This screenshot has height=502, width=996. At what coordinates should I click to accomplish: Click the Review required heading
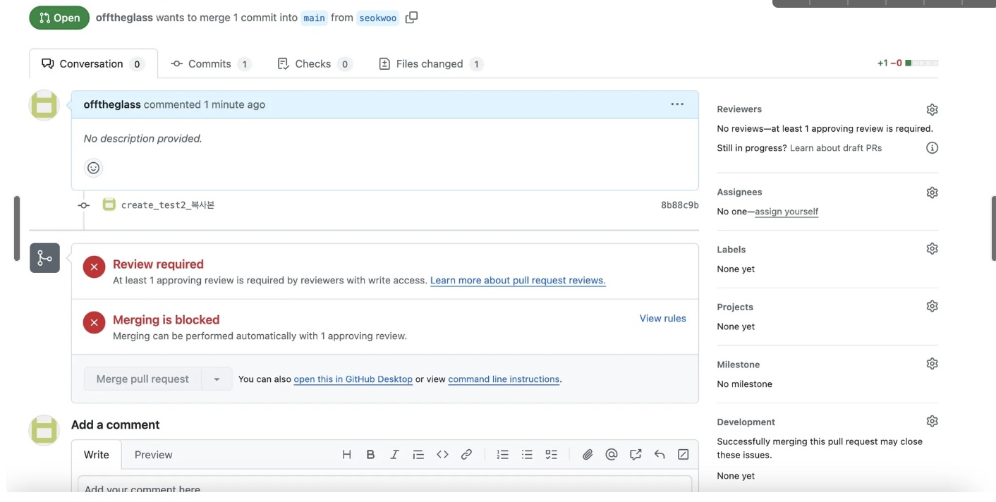coord(158,264)
